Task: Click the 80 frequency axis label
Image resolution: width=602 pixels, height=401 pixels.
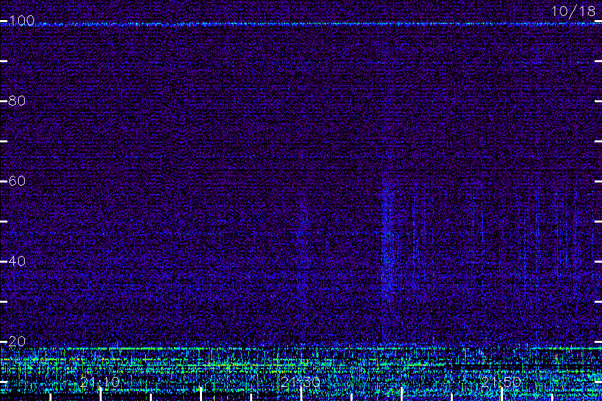Action: [x=17, y=100]
